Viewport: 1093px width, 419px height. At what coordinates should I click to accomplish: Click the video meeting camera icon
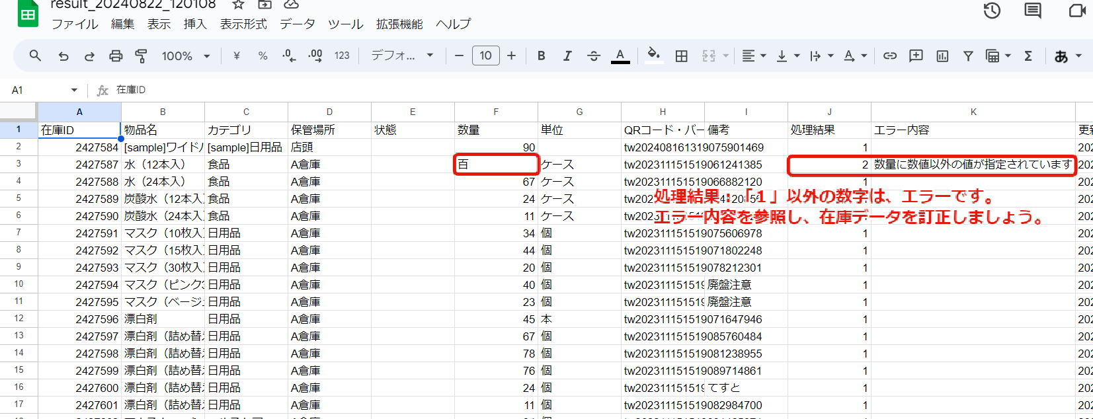pos(1077,11)
